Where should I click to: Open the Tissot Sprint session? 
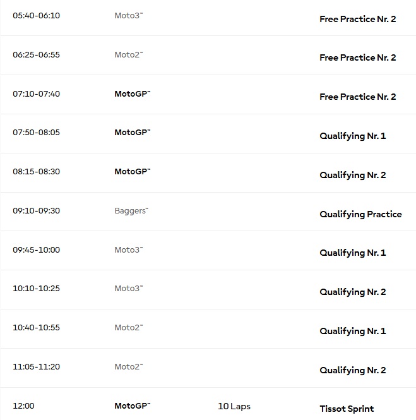coord(347,409)
